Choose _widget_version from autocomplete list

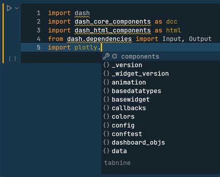tap(161, 74)
